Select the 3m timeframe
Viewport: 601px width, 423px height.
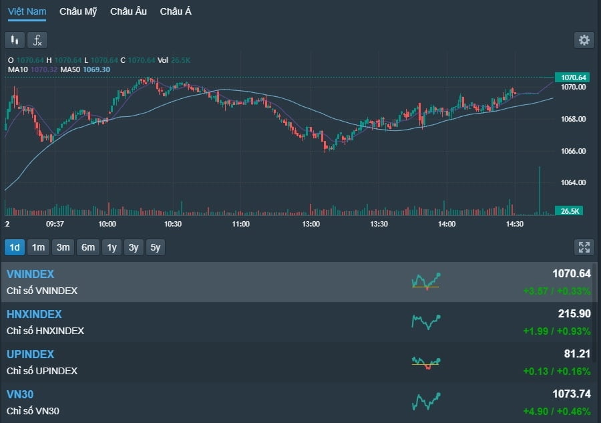tap(63, 247)
